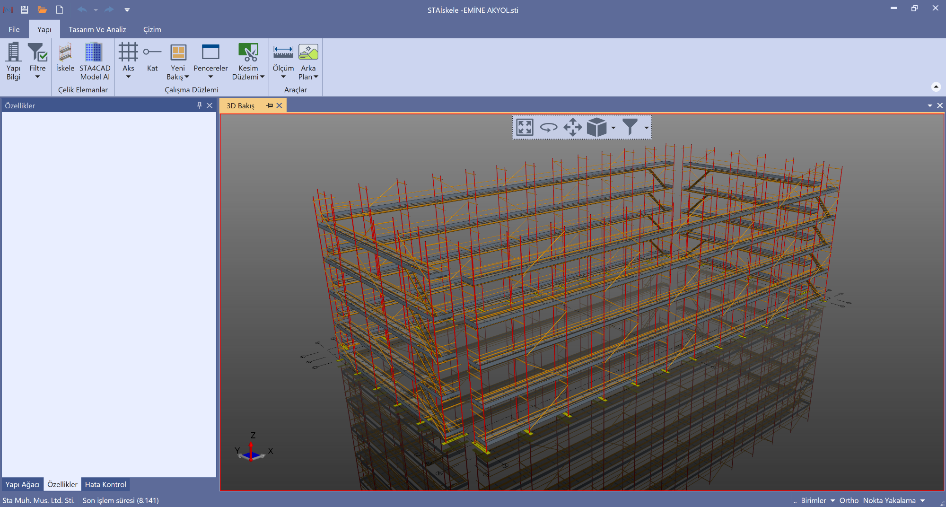Select the pan move tool in viewport

(573, 127)
